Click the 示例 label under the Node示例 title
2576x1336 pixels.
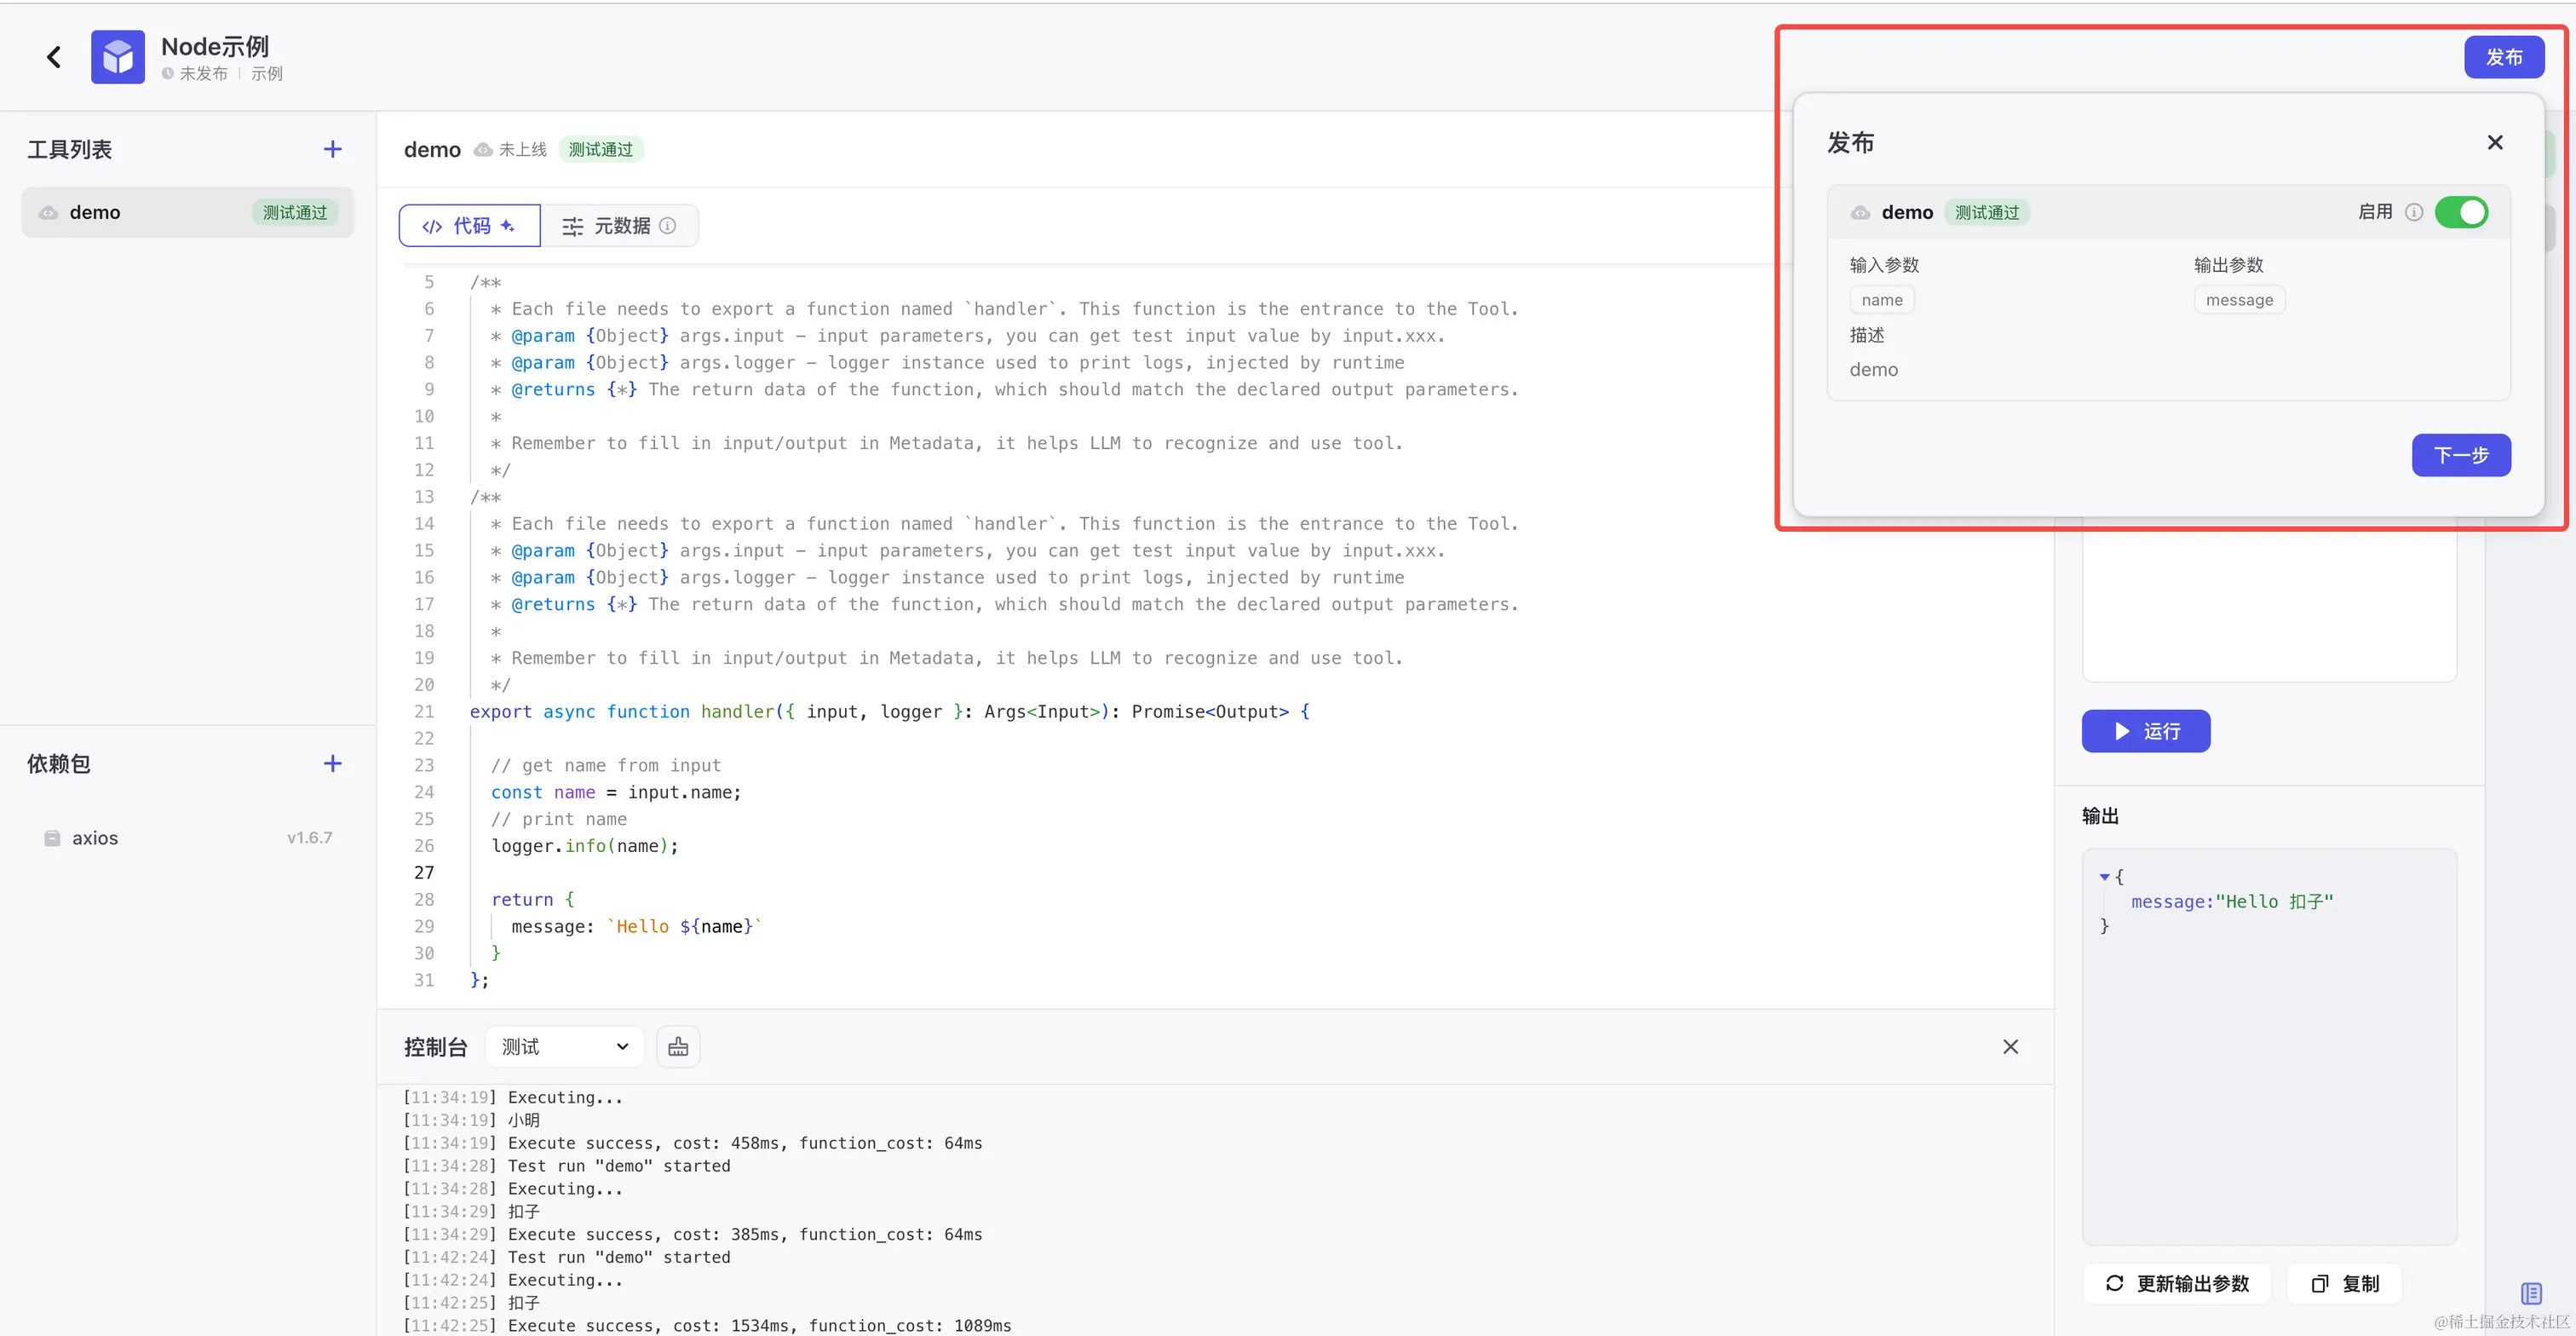pos(266,74)
